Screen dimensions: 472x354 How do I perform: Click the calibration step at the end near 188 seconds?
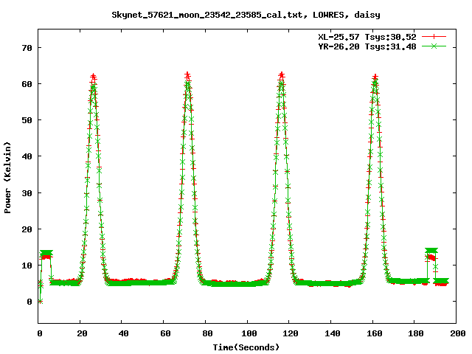tap(431, 254)
